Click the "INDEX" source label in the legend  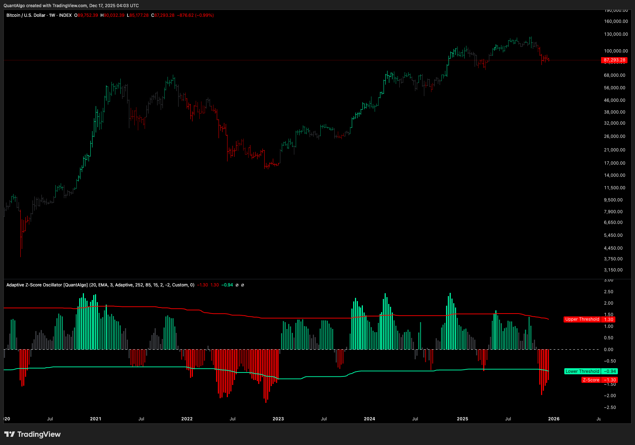[x=65, y=15]
